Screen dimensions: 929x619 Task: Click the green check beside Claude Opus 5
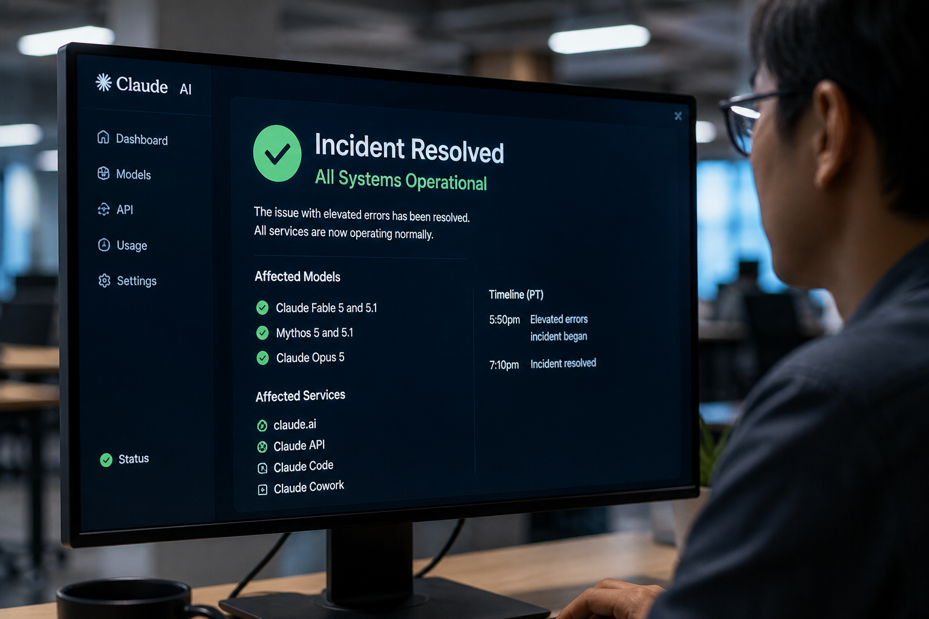click(x=262, y=358)
